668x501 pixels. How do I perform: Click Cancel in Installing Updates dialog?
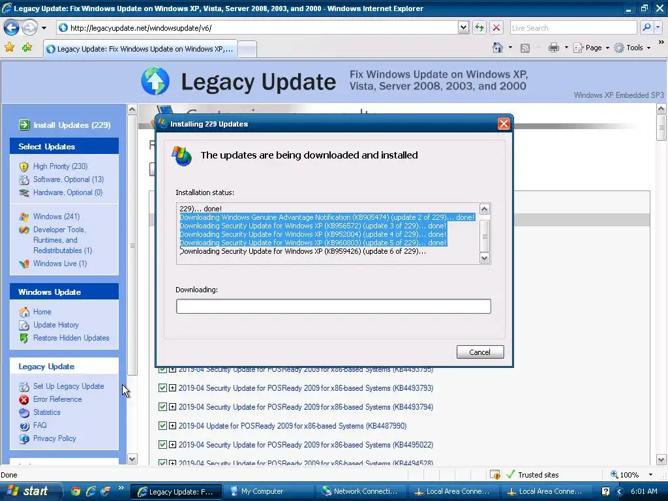480,352
